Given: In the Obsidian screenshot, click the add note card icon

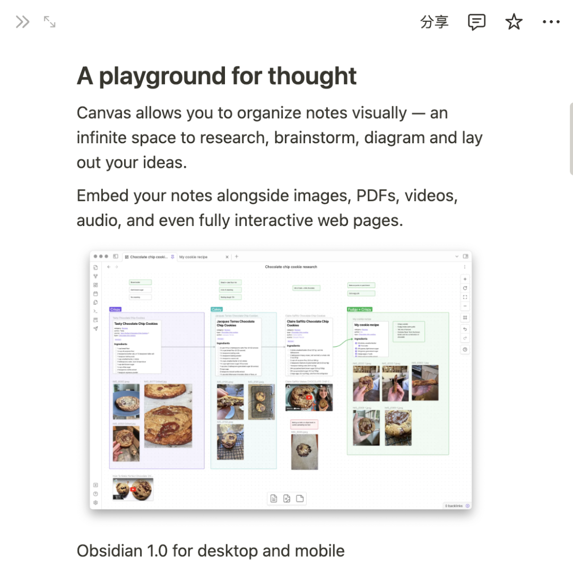Looking at the screenshot, I should pos(274,499).
